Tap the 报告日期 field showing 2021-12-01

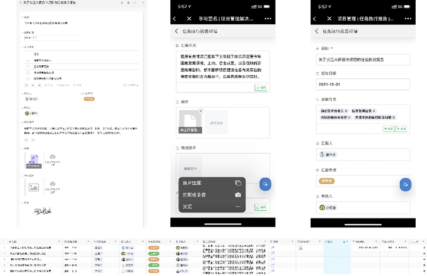(363, 84)
